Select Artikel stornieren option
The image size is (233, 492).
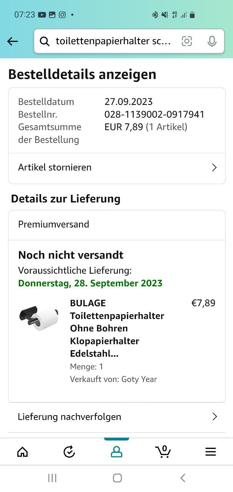pos(55,168)
